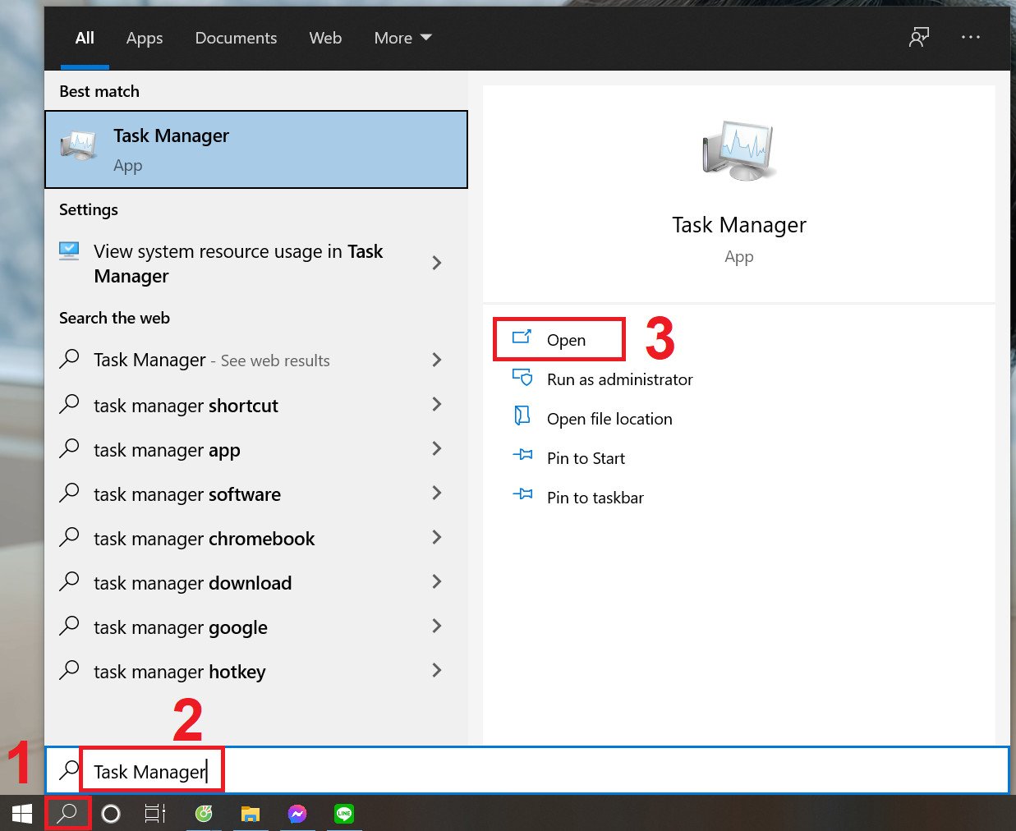Viewport: 1016px width, 831px height.
Task: Launch Cortana from the taskbar
Action: [x=110, y=814]
